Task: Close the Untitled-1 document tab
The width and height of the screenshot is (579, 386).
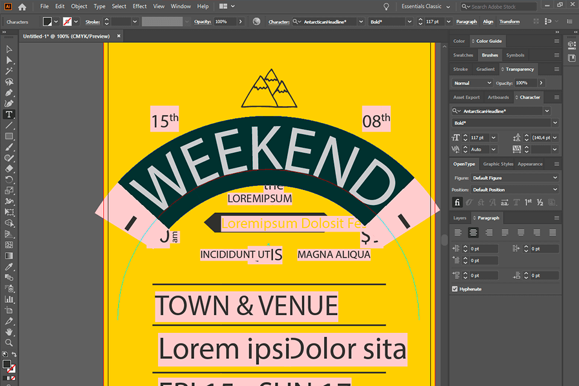Action: click(x=119, y=36)
